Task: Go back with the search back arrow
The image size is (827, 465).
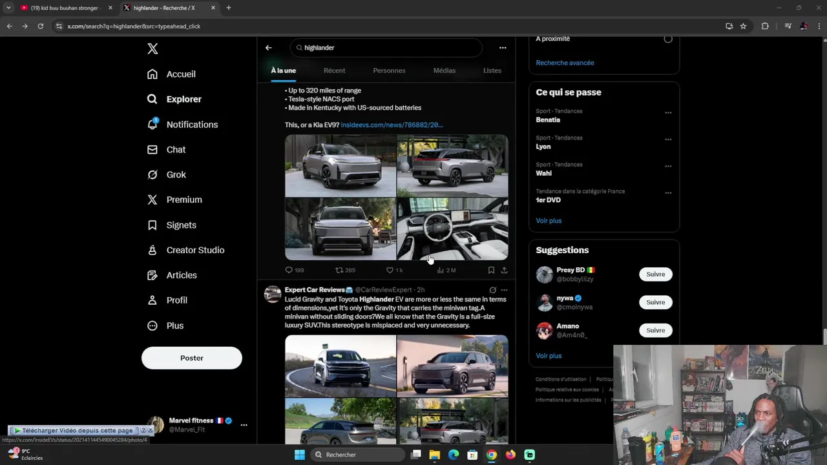Action: point(269,48)
